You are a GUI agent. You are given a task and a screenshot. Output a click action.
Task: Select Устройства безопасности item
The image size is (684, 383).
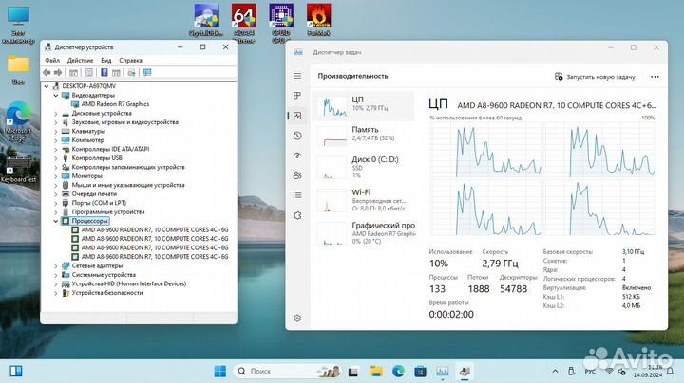point(106,293)
